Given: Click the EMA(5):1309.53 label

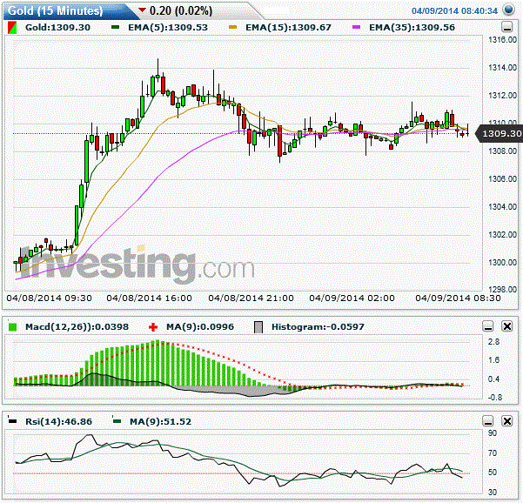Looking at the screenshot, I should click(168, 27).
